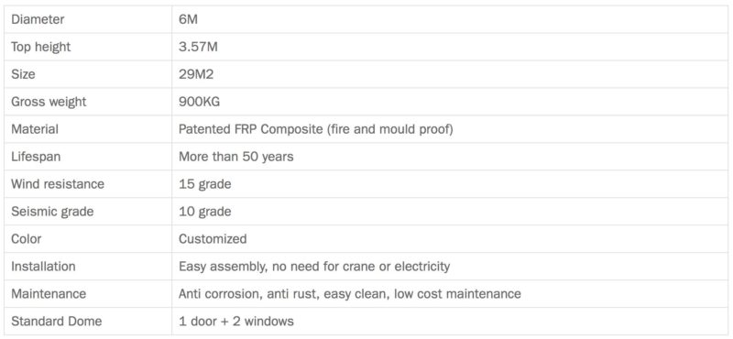
Task: Select the More than 50 years value
Action: tap(236, 157)
